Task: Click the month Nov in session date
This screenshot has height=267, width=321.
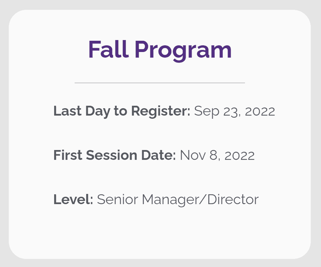Action: 193,155
